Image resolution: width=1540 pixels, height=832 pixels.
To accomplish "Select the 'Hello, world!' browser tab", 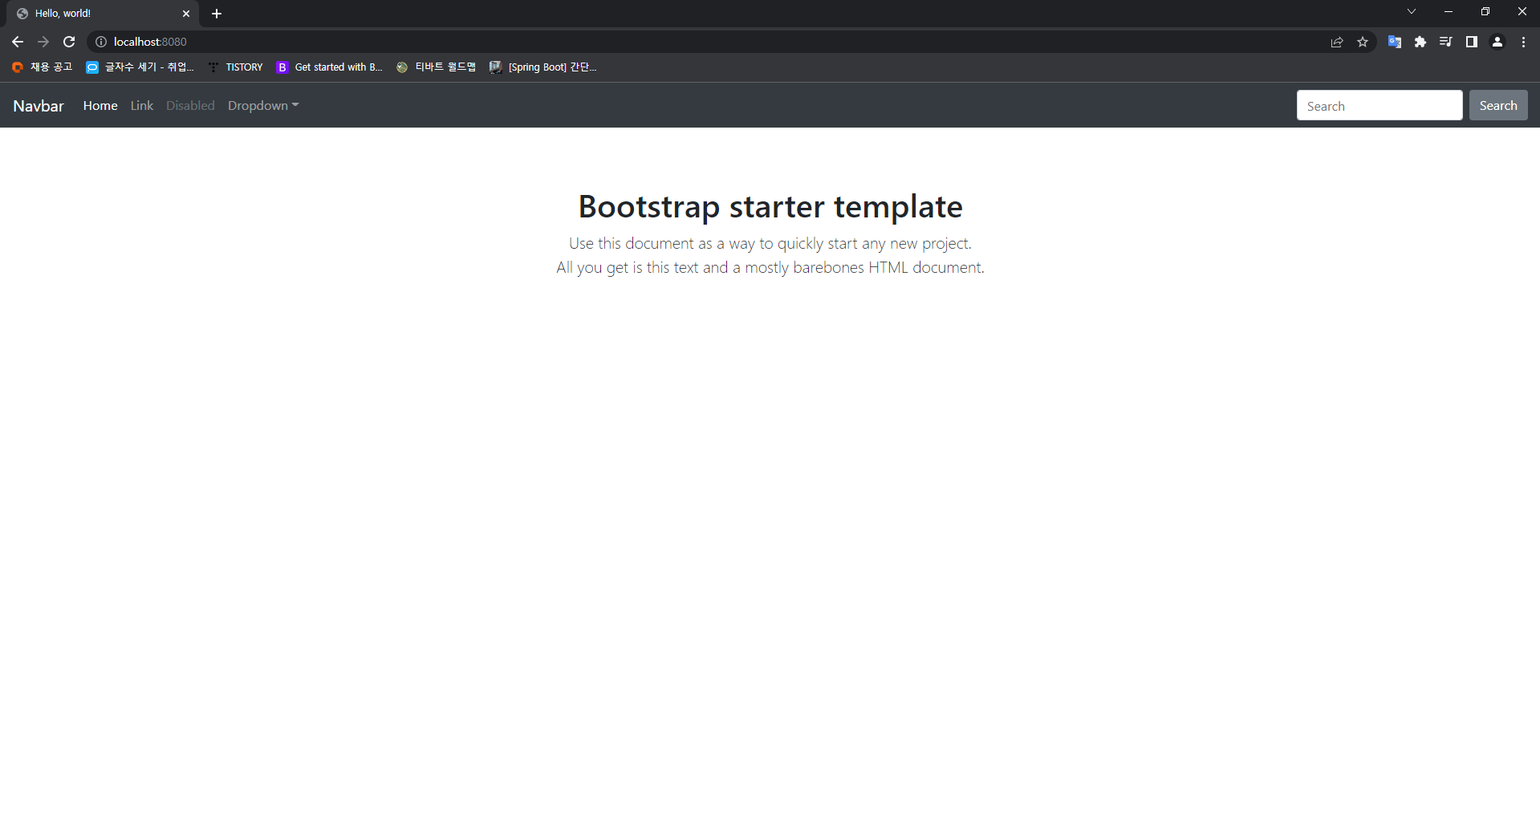I will (103, 14).
